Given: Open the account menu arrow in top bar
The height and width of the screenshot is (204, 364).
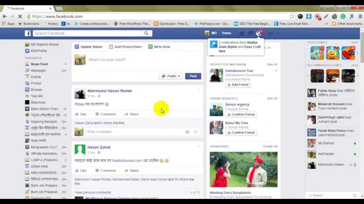Looking at the screenshot, I should click(x=278, y=33).
